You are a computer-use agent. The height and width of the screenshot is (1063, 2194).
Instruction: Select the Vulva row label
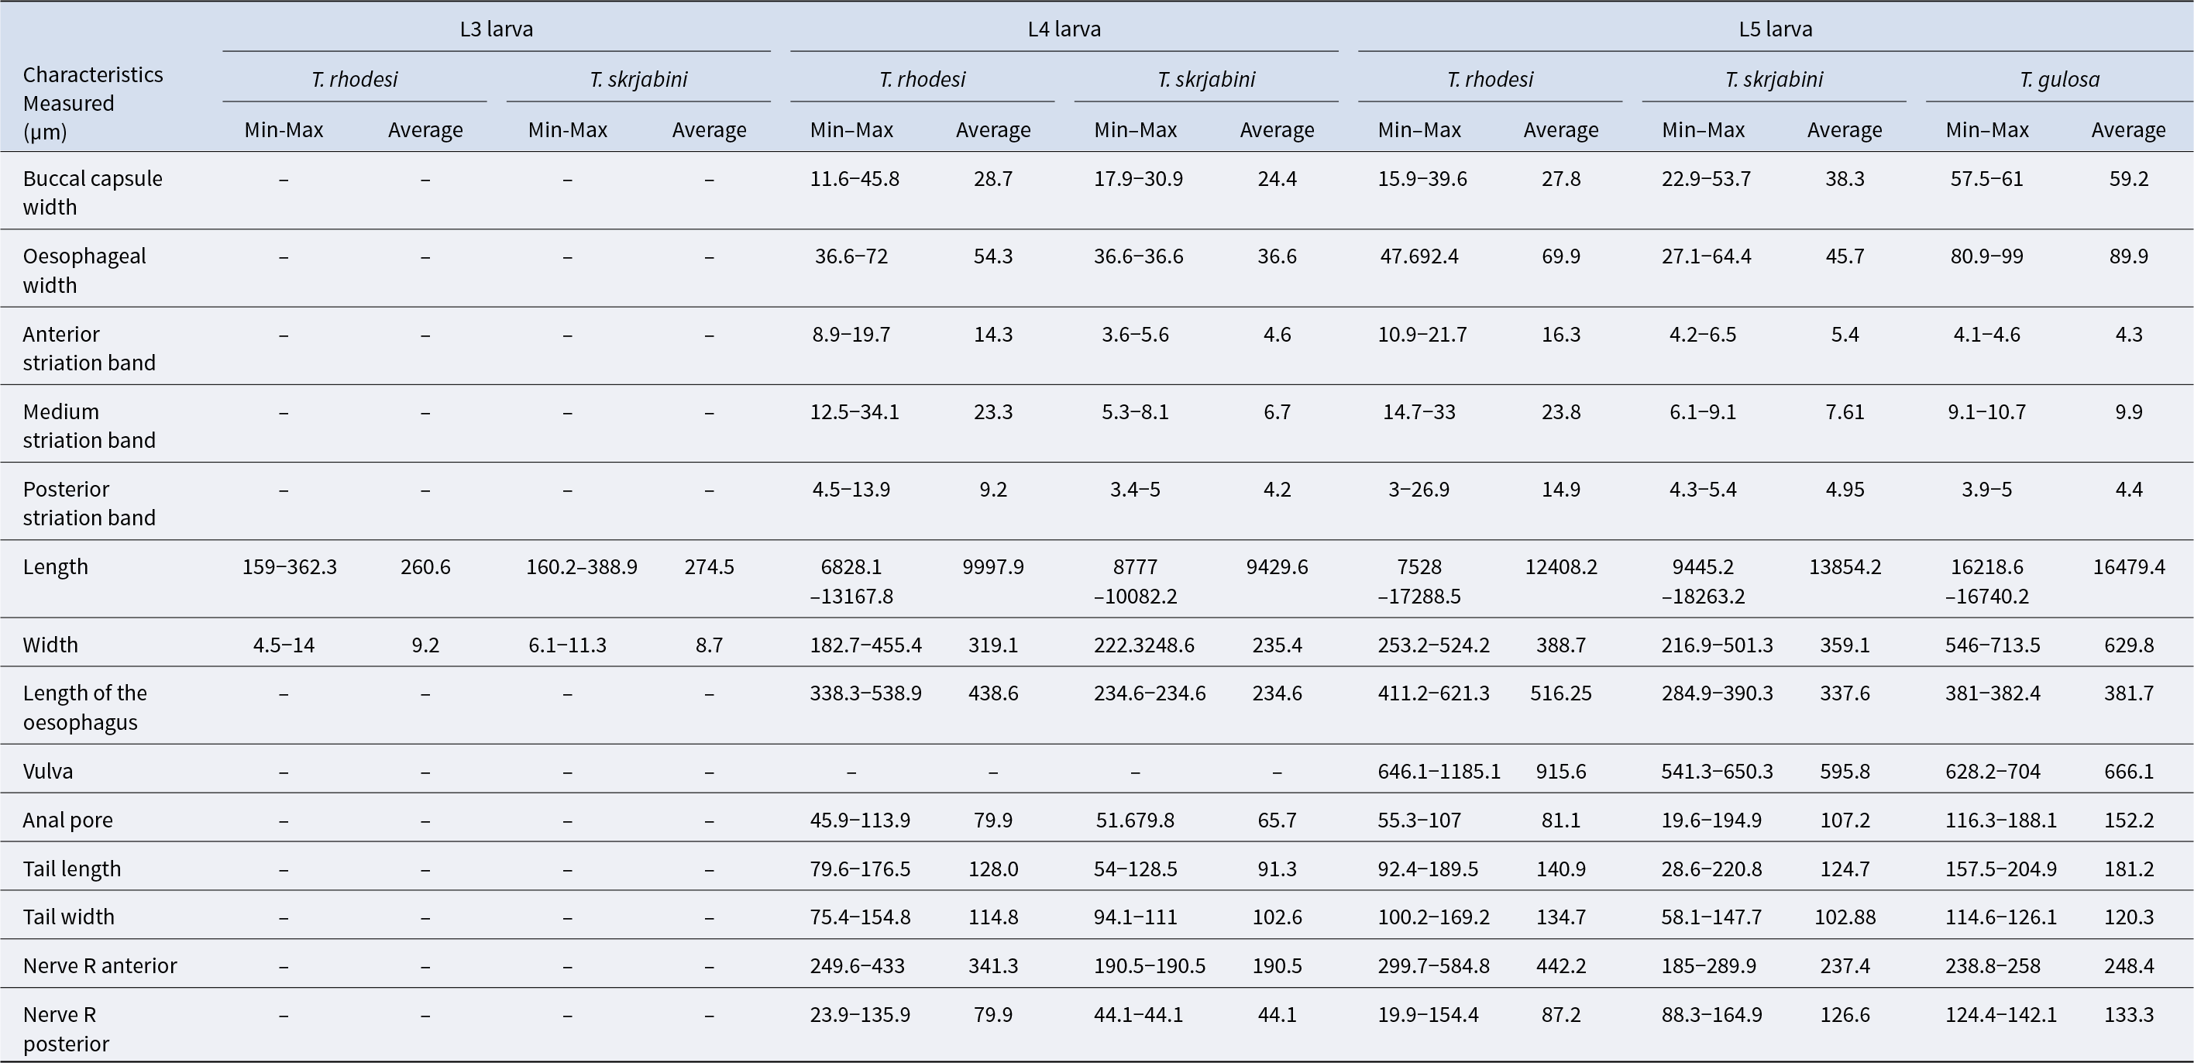tap(49, 771)
